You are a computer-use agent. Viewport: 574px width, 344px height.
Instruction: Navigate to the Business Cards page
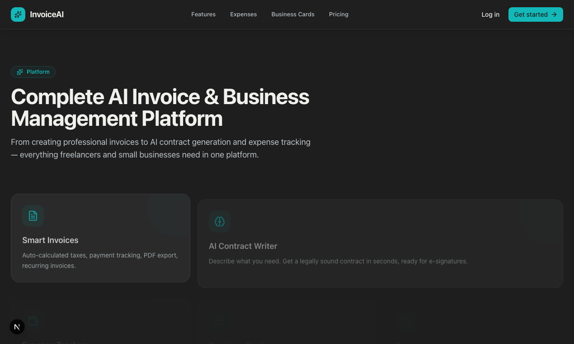293,14
